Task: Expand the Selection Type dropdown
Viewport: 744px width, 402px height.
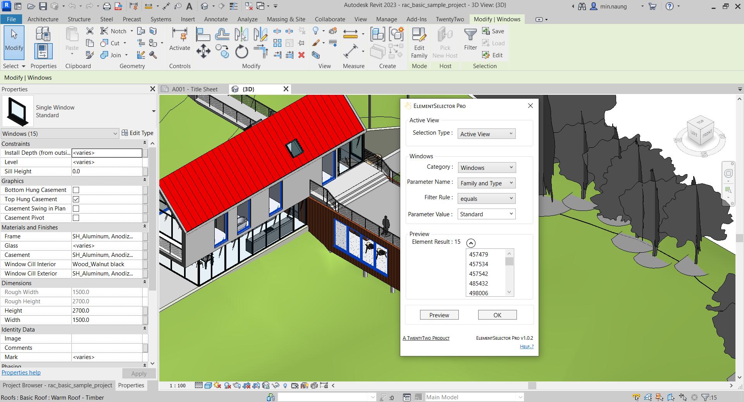Action: (x=486, y=134)
